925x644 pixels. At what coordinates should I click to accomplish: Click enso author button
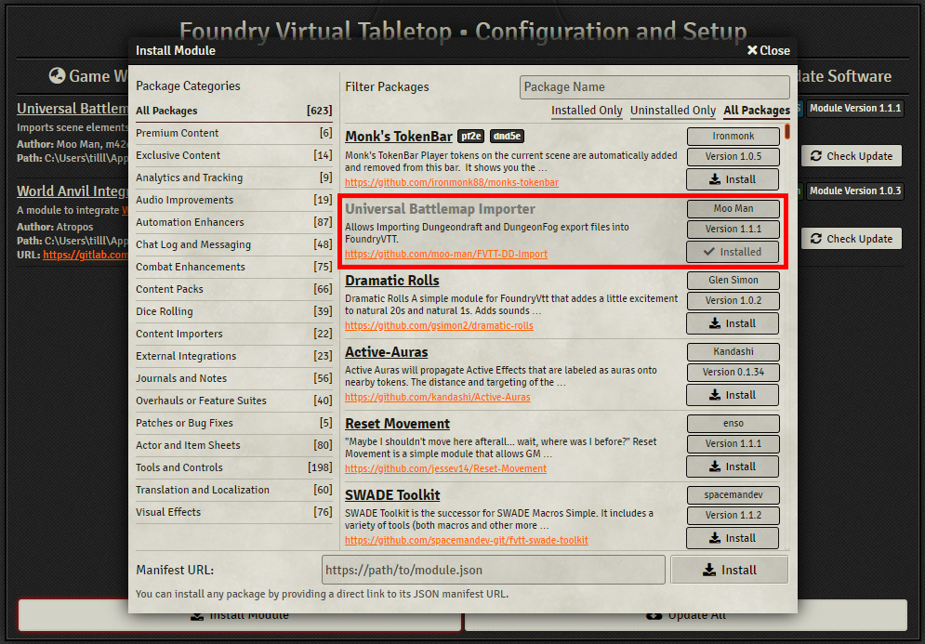point(733,424)
